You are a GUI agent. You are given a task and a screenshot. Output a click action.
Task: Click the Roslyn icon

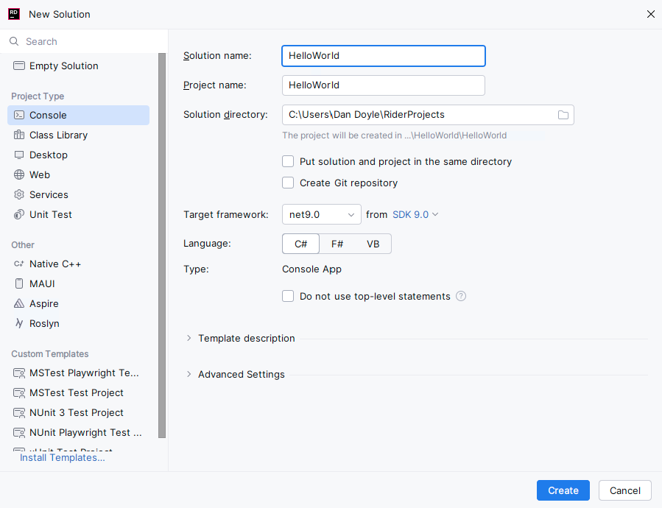pyautogui.click(x=19, y=323)
